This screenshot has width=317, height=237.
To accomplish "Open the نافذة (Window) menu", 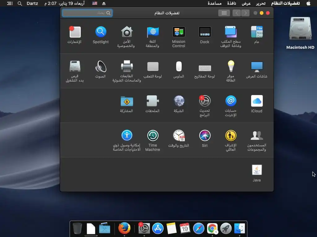I will point(232,3).
